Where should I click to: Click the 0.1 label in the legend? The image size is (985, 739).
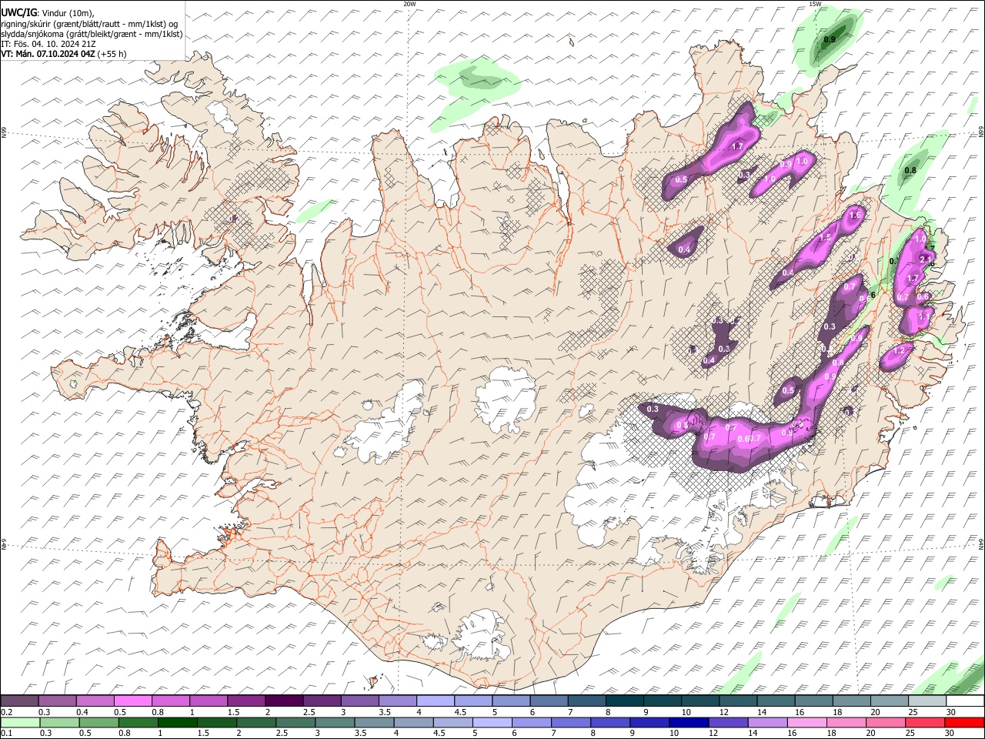[x=7, y=734]
